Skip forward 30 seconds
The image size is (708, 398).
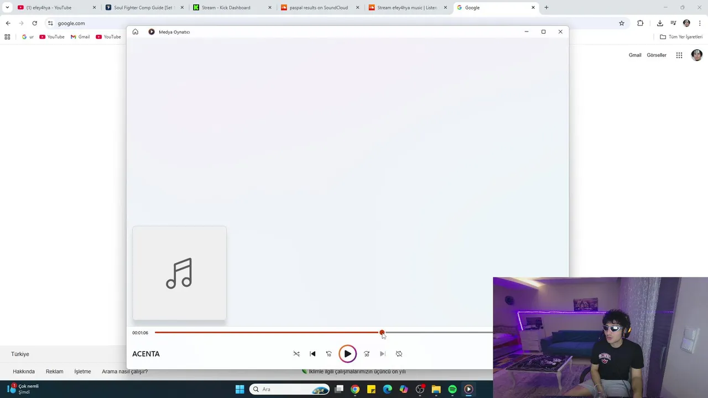coord(366,354)
